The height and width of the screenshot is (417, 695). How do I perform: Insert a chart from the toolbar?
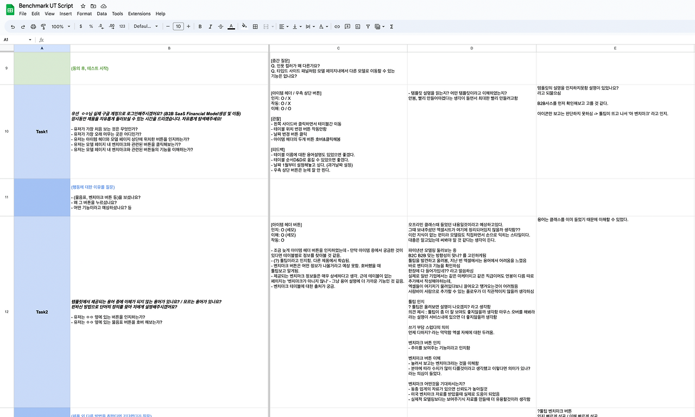point(358,26)
